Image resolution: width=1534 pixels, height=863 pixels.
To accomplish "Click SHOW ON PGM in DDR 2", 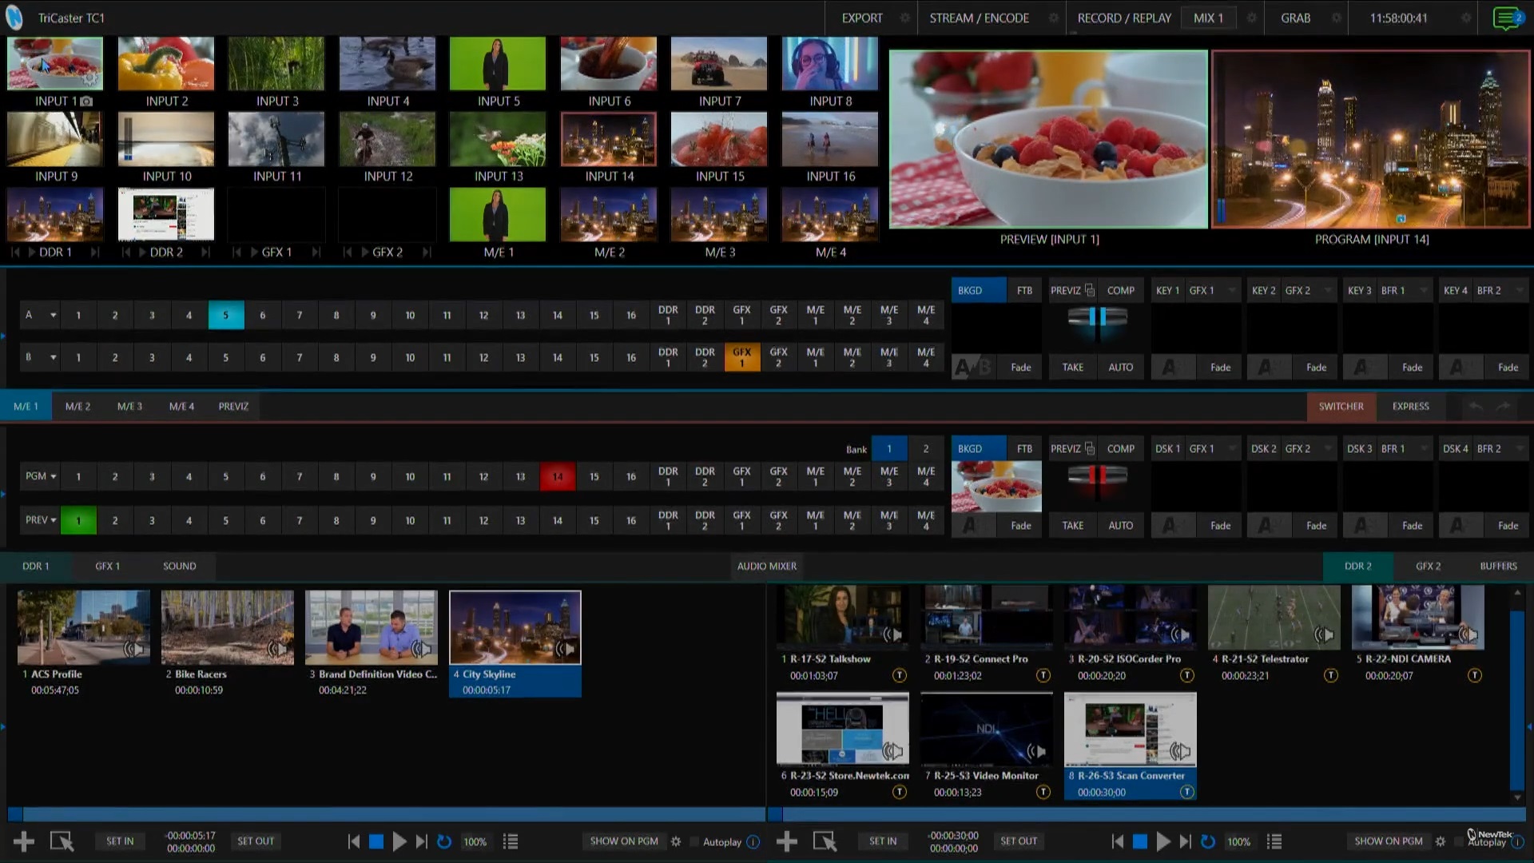I will pyautogui.click(x=1388, y=841).
